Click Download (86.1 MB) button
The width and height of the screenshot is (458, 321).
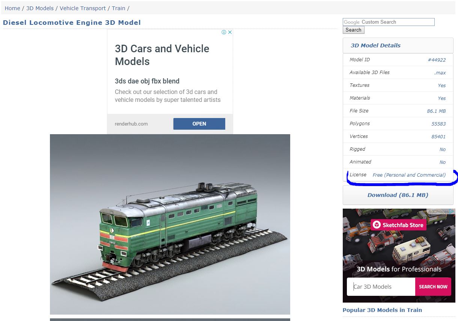point(398,195)
